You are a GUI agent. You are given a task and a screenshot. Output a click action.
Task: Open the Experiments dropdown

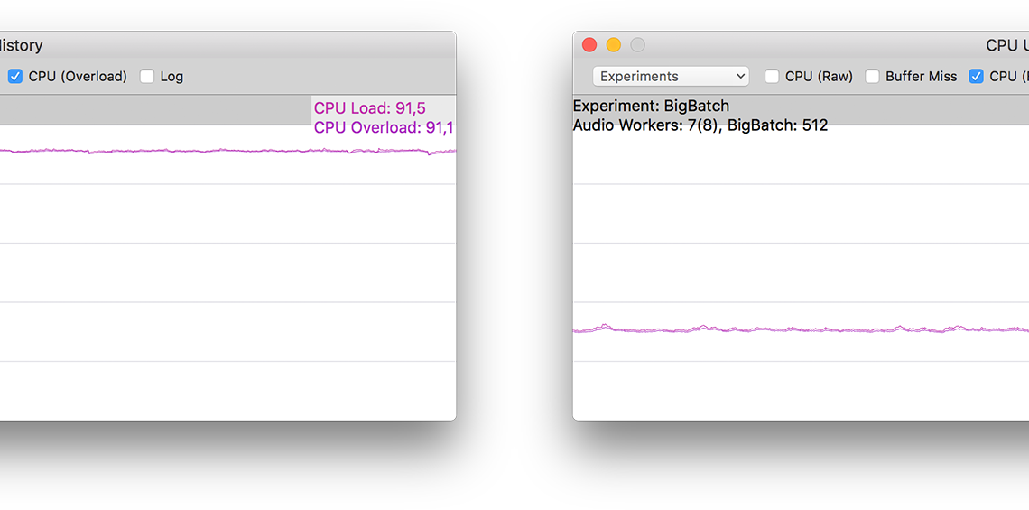[x=671, y=77]
